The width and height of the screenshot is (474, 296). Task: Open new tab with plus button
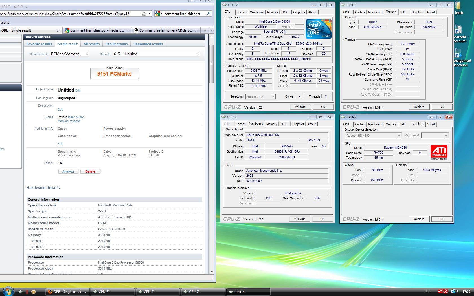[205, 30]
